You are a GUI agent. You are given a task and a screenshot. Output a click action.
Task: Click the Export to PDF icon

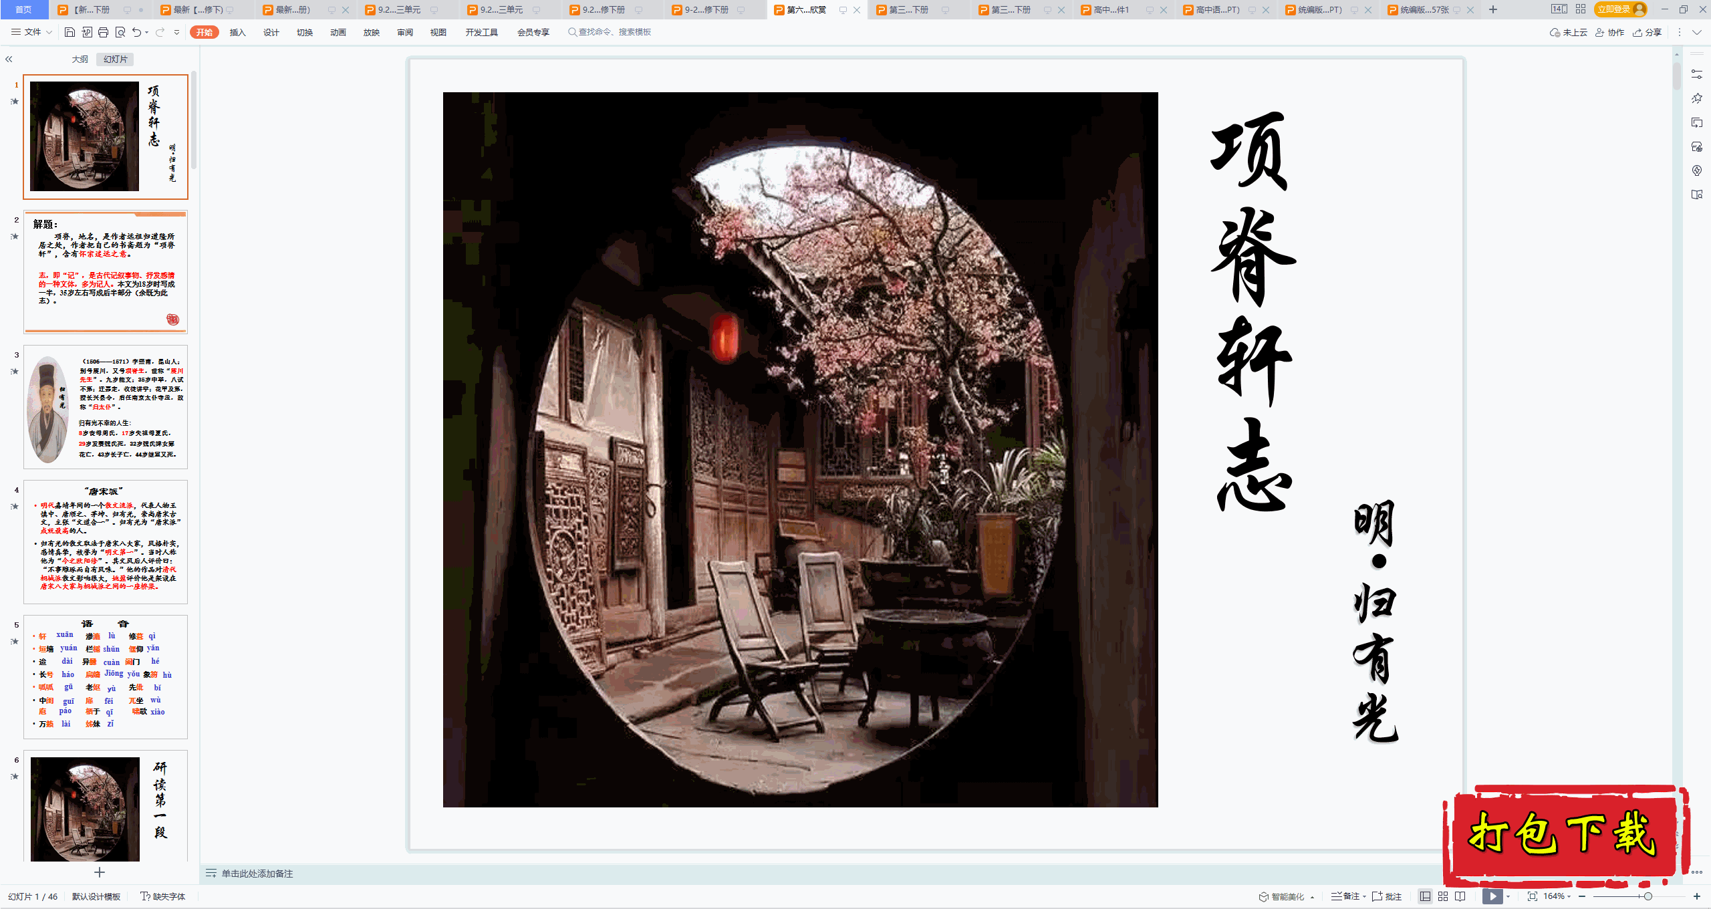(86, 32)
